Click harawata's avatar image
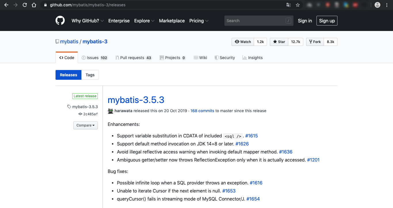 110,111
